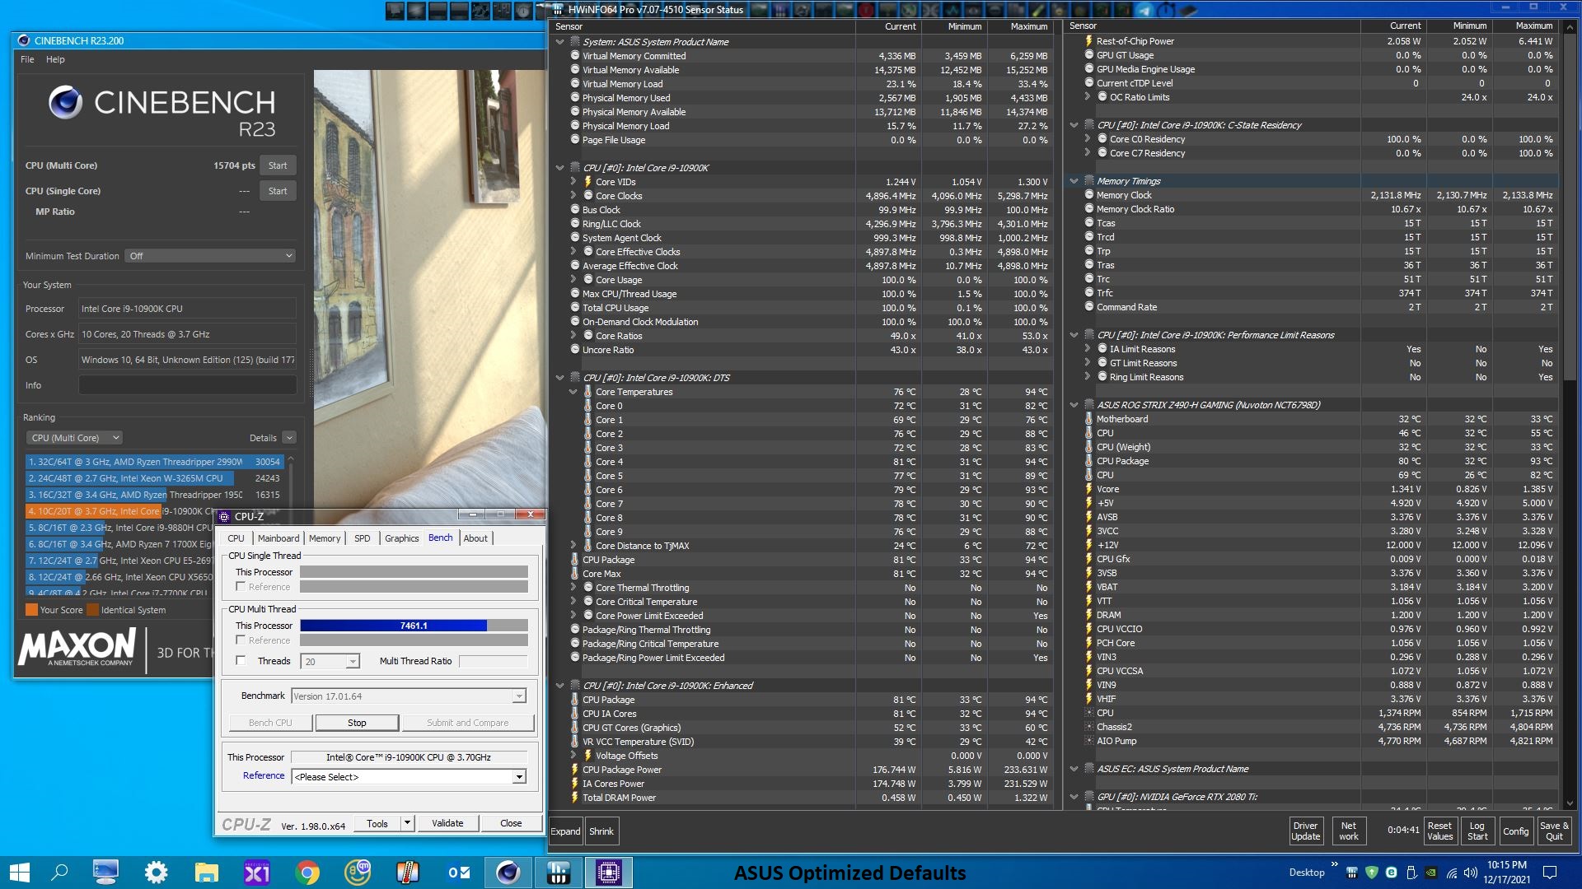Click the CPU-Z taskbar icon

pyautogui.click(x=609, y=873)
